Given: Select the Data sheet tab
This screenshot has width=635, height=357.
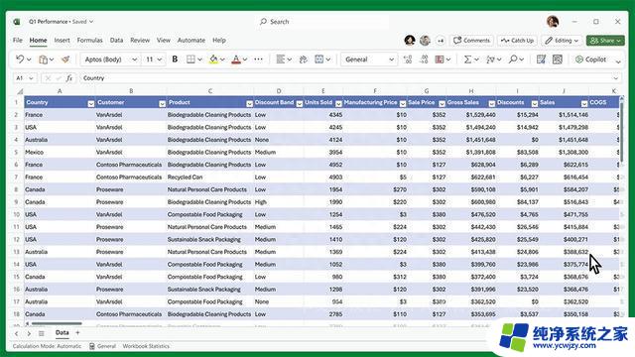Looking at the screenshot, I should coord(62,333).
